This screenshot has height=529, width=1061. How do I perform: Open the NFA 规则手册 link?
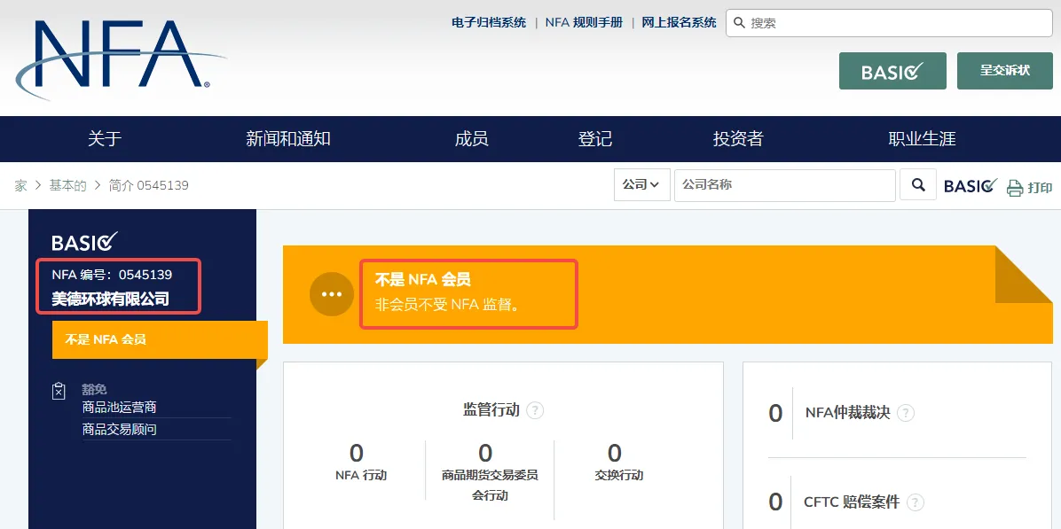(x=584, y=22)
